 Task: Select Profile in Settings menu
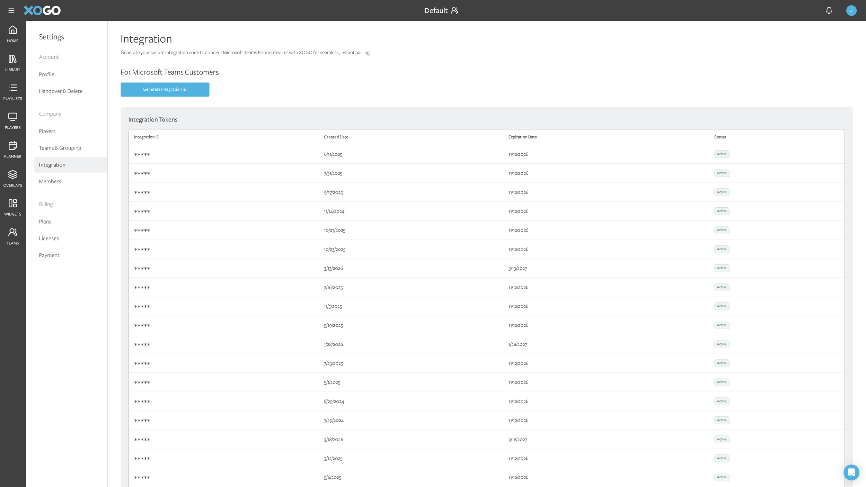pos(46,74)
